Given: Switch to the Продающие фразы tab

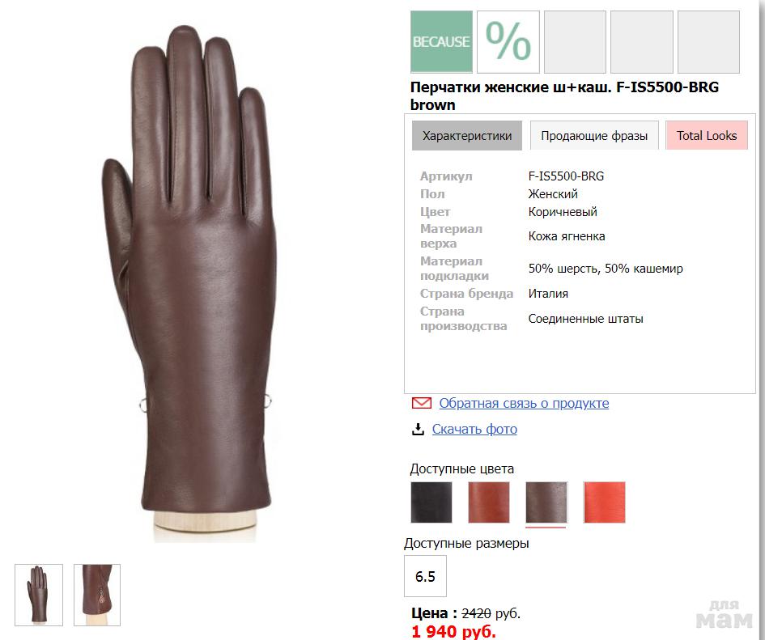Looking at the screenshot, I should click(x=594, y=136).
